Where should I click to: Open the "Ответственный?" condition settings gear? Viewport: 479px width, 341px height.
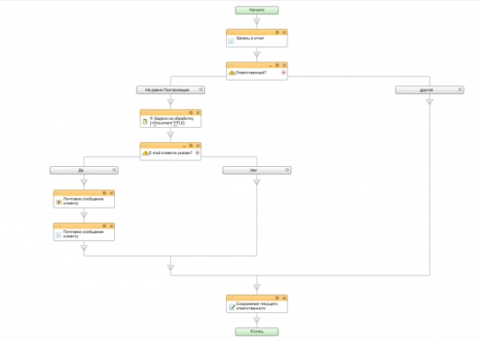tap(277, 65)
